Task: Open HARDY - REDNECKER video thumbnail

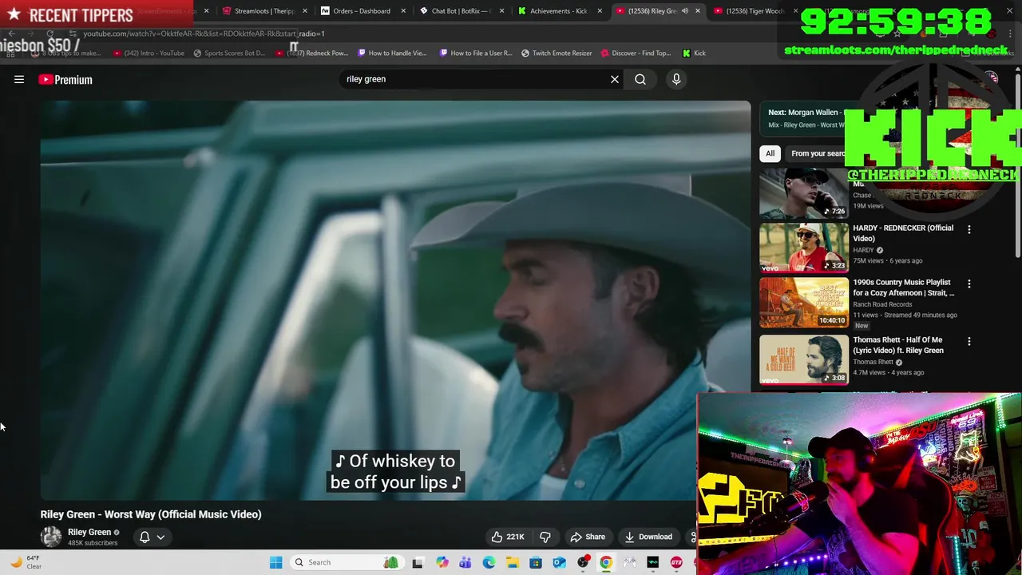Action: (x=804, y=248)
